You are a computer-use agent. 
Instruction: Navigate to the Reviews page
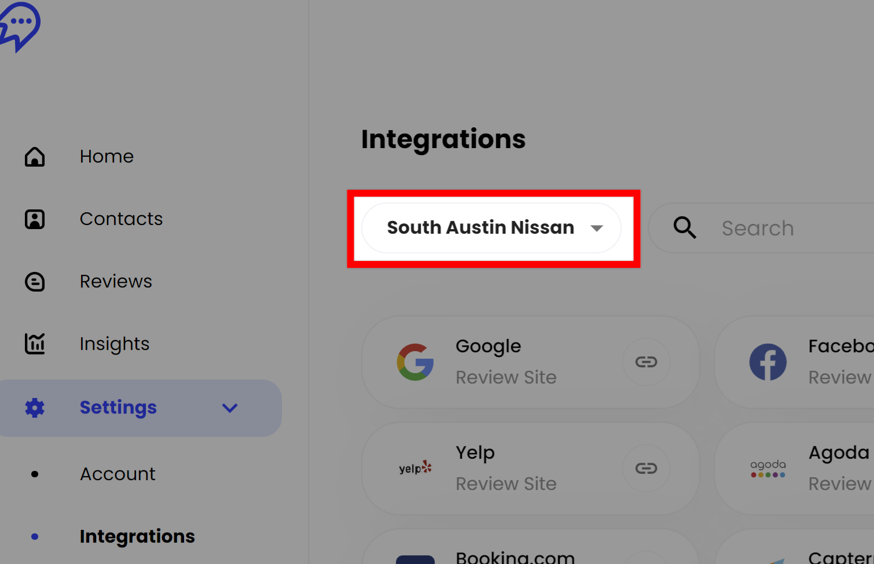[x=116, y=282]
